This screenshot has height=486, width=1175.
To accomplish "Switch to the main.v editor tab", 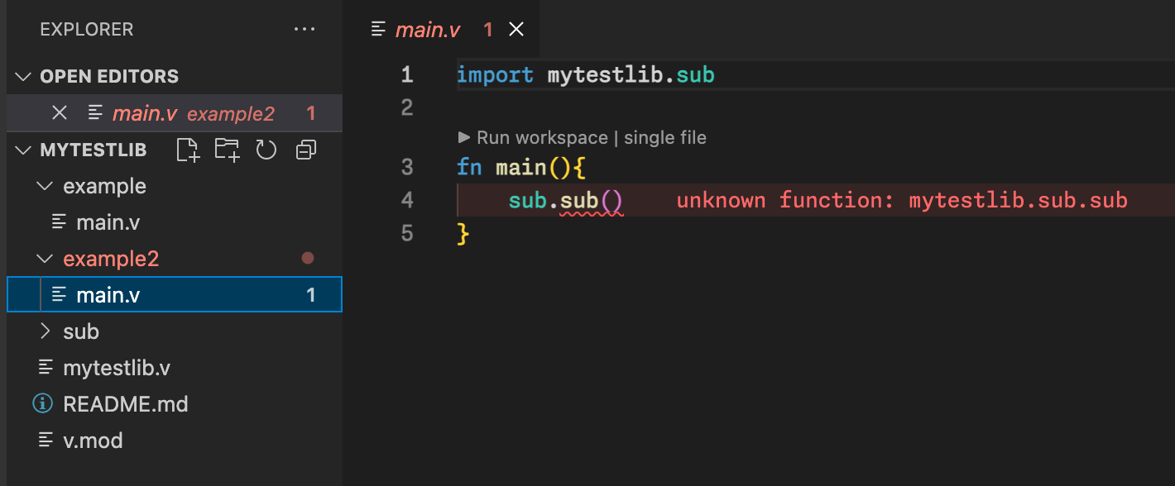I will click(427, 31).
